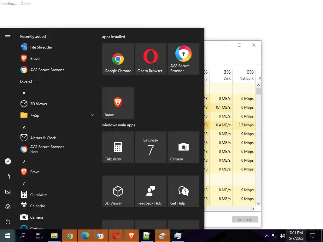Sort by Network column in Task Manager
The width and height of the screenshot is (323, 242).
(244, 75)
